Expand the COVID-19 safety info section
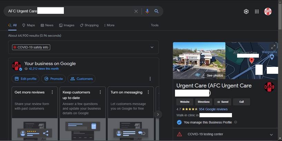This screenshot has height=141, width=282. (x=152, y=47)
